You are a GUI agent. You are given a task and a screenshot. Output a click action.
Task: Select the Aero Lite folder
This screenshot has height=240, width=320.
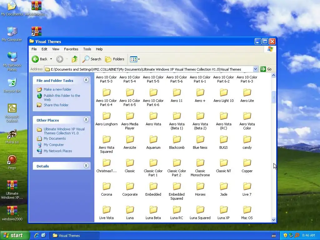coord(247,96)
